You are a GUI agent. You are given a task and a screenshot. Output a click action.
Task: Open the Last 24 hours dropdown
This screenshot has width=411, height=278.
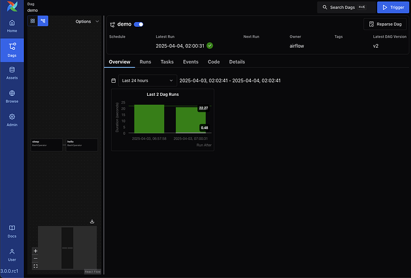click(147, 80)
